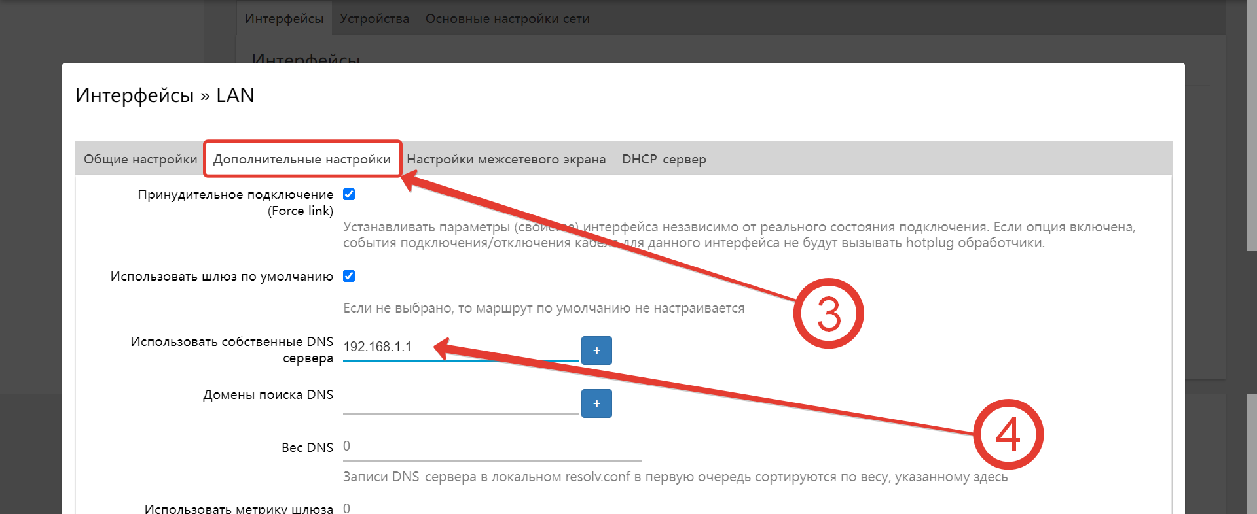Screen dimensions: 1257x514
Task: Switch to the Устройства tab
Action: (374, 18)
